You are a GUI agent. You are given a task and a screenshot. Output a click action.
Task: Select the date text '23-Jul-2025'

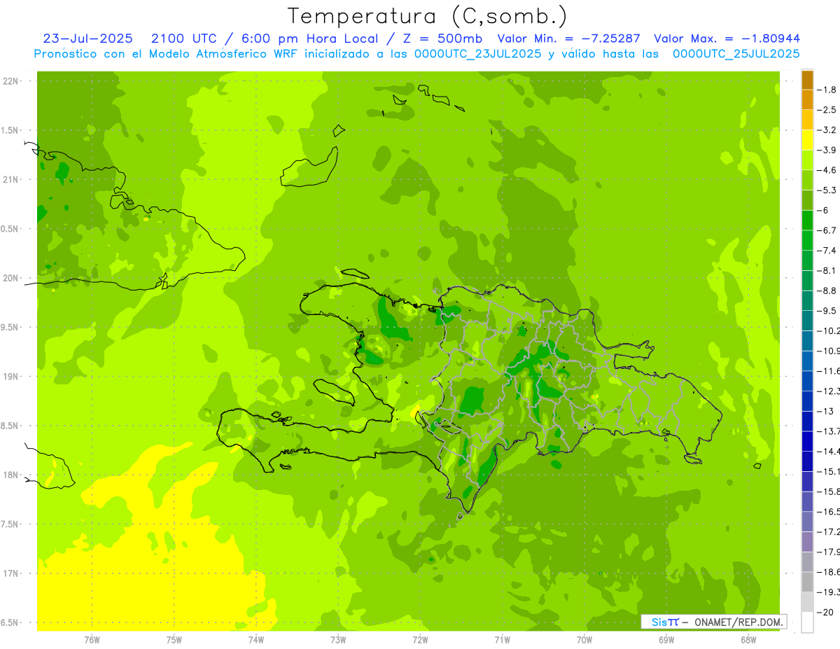(x=87, y=39)
